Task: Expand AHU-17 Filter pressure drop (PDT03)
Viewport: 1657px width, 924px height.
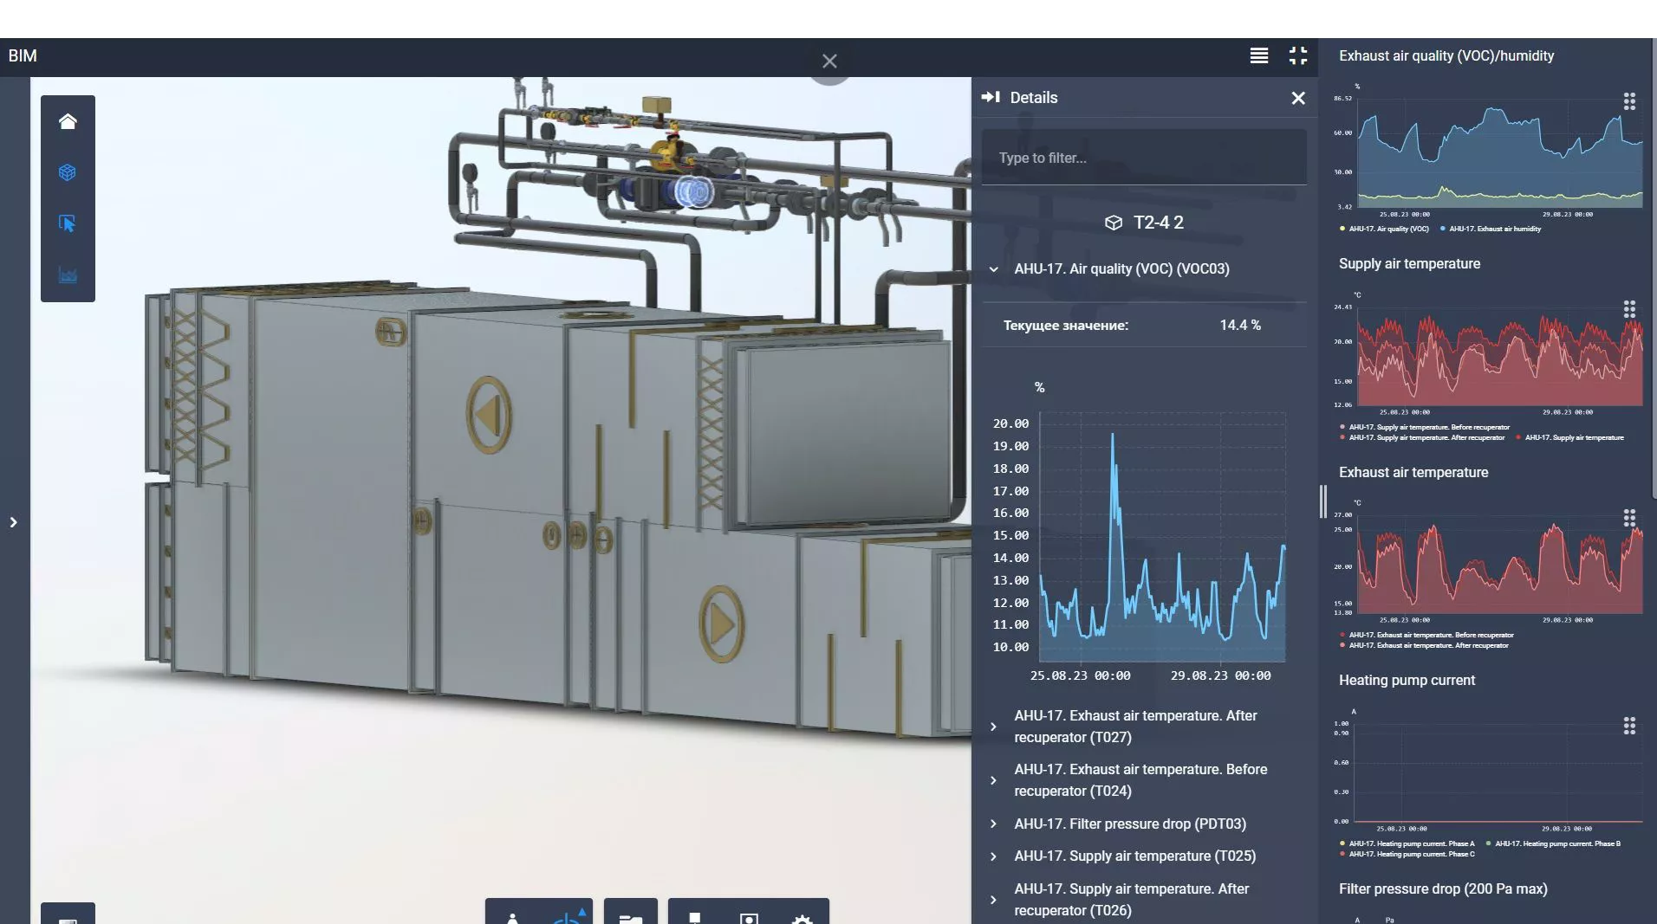Action: pos(993,824)
